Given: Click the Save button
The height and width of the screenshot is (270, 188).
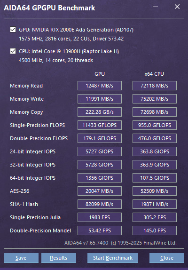Looking at the screenshot, I should (21, 258).
